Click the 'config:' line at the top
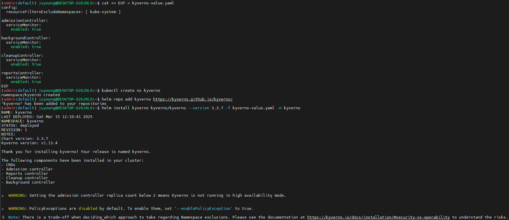509x220 pixels. tap(10, 8)
